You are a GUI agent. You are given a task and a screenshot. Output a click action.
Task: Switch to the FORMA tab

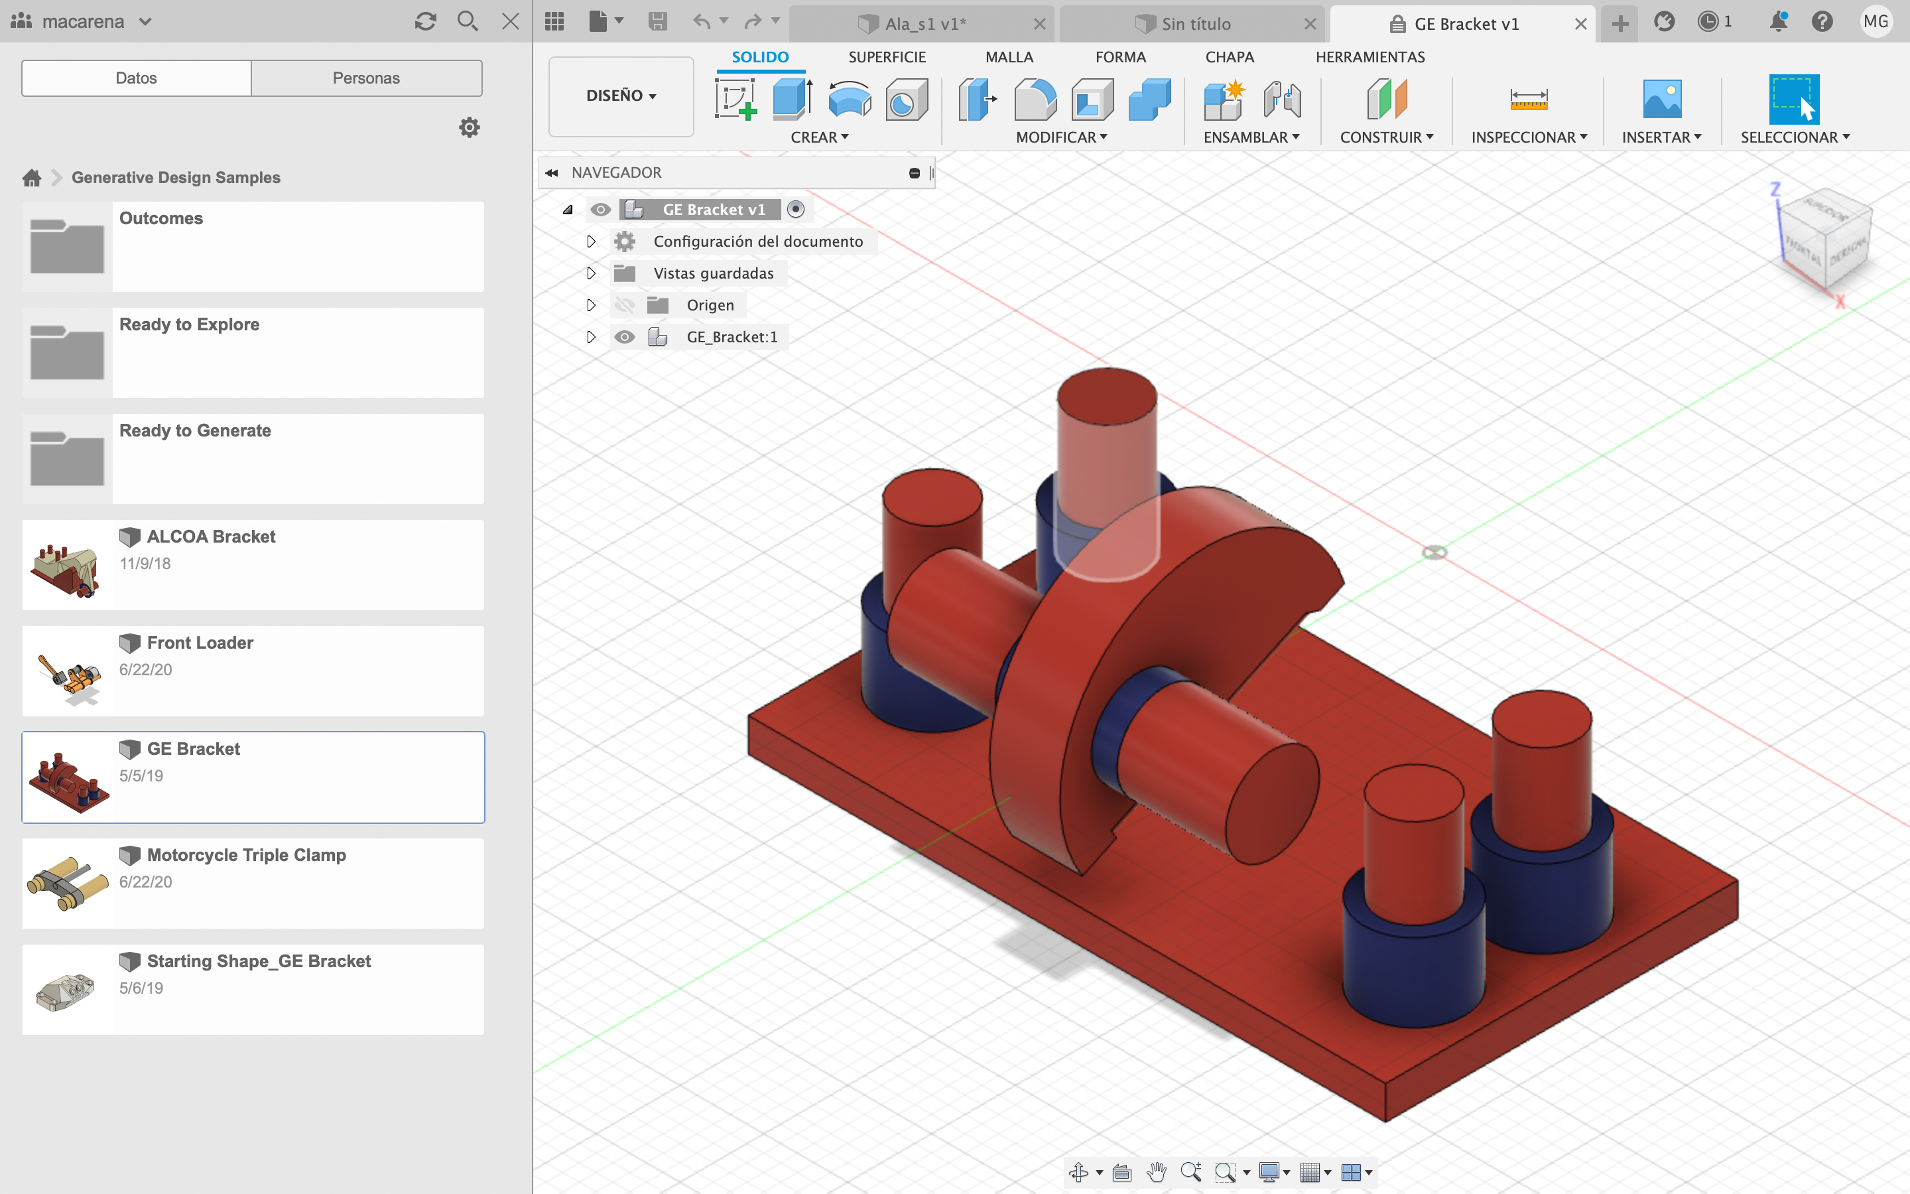click(x=1120, y=57)
